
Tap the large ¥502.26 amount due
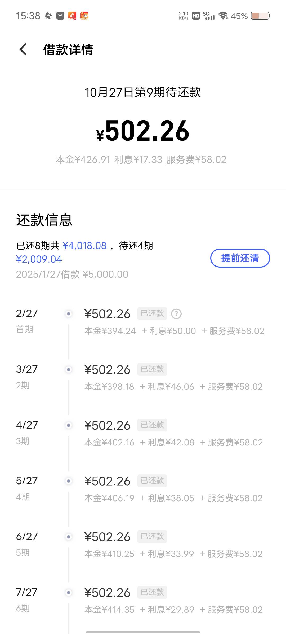tap(143, 131)
